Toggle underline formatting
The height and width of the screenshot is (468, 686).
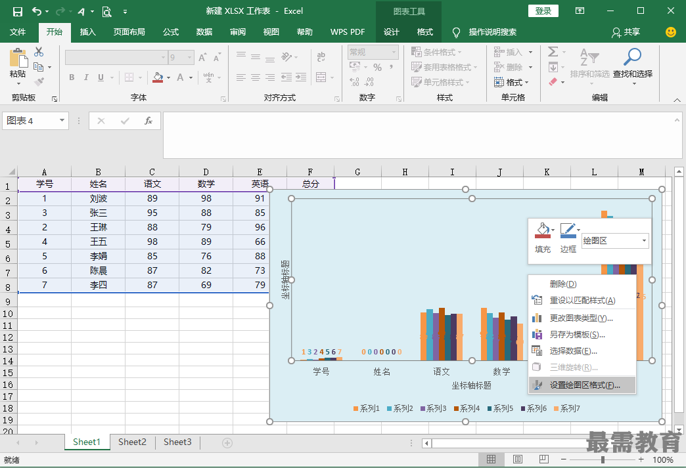click(101, 77)
